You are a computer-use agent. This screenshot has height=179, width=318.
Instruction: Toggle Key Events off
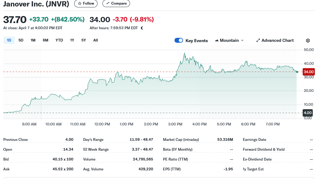pos(178,40)
